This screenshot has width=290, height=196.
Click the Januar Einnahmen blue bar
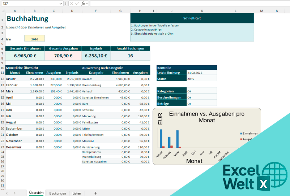tap(161, 138)
